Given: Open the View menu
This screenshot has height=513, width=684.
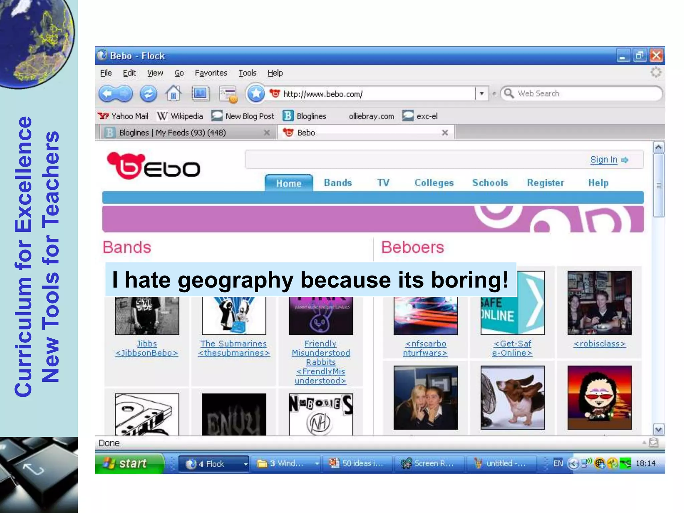Looking at the screenshot, I should click(155, 73).
